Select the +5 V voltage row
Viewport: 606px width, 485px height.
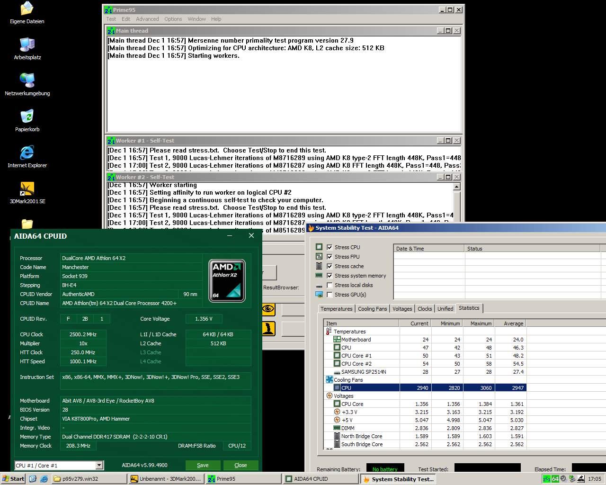[425, 420]
